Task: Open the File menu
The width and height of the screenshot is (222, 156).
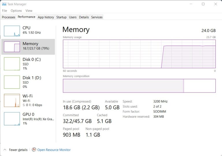Action: pyautogui.click(x=4, y=11)
